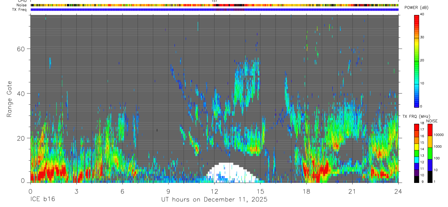Screen dimensions: 448x207
Task: Click the UT hours on December 11, 2025 title
Action: click(215, 200)
